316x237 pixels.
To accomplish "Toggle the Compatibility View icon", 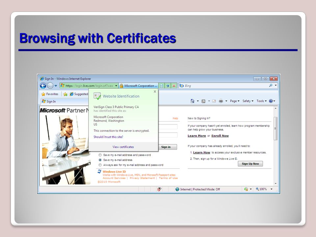I will coord(162,86).
